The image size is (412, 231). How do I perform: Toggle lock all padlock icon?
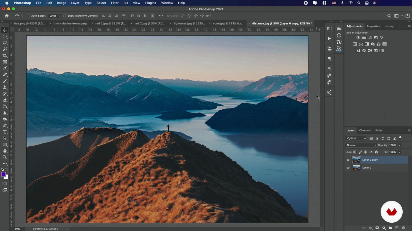tap(376, 152)
